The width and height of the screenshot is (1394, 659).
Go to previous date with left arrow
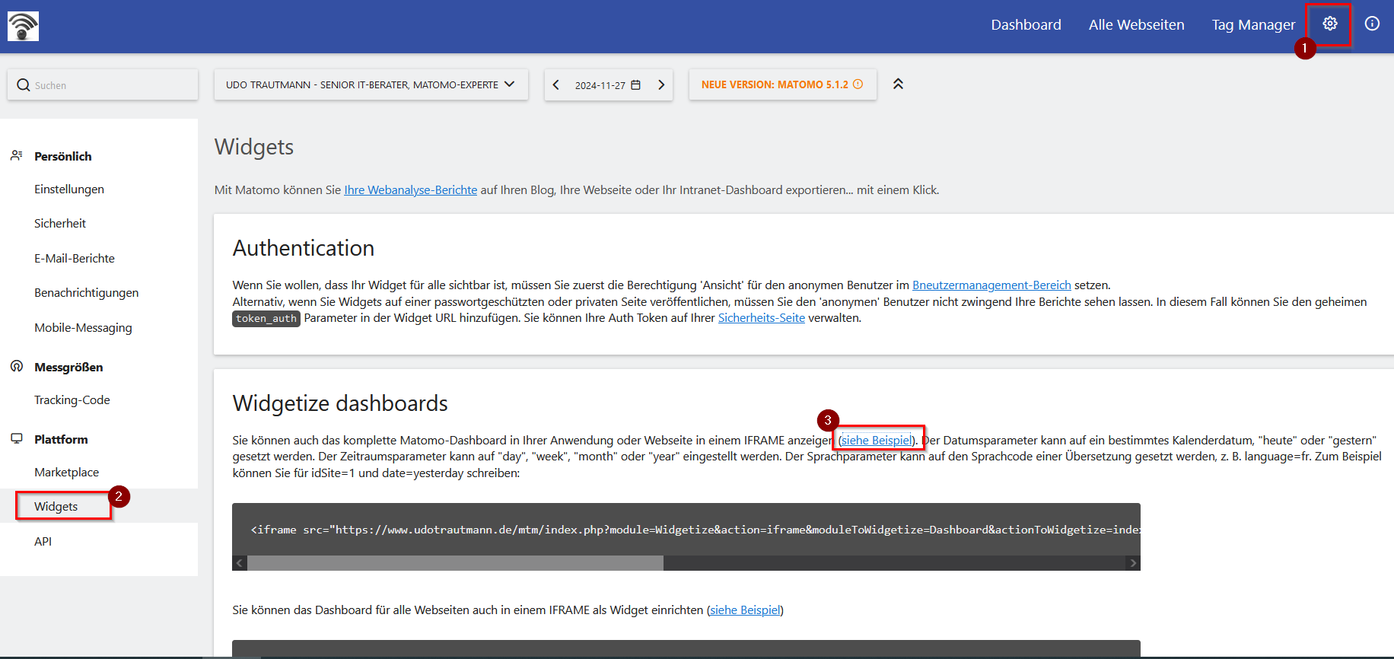556,84
